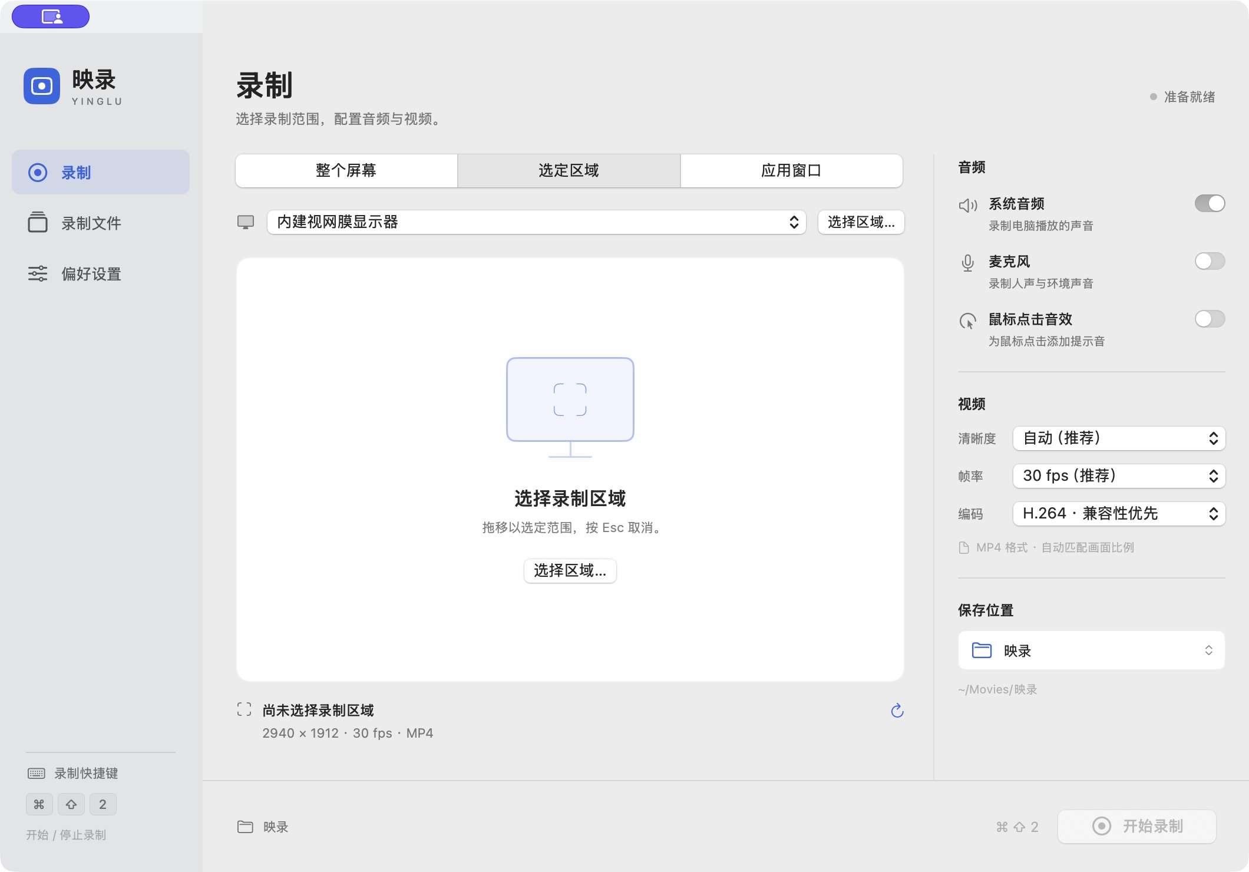Open the 内建视网膜显示器 display dropdown

[537, 222]
